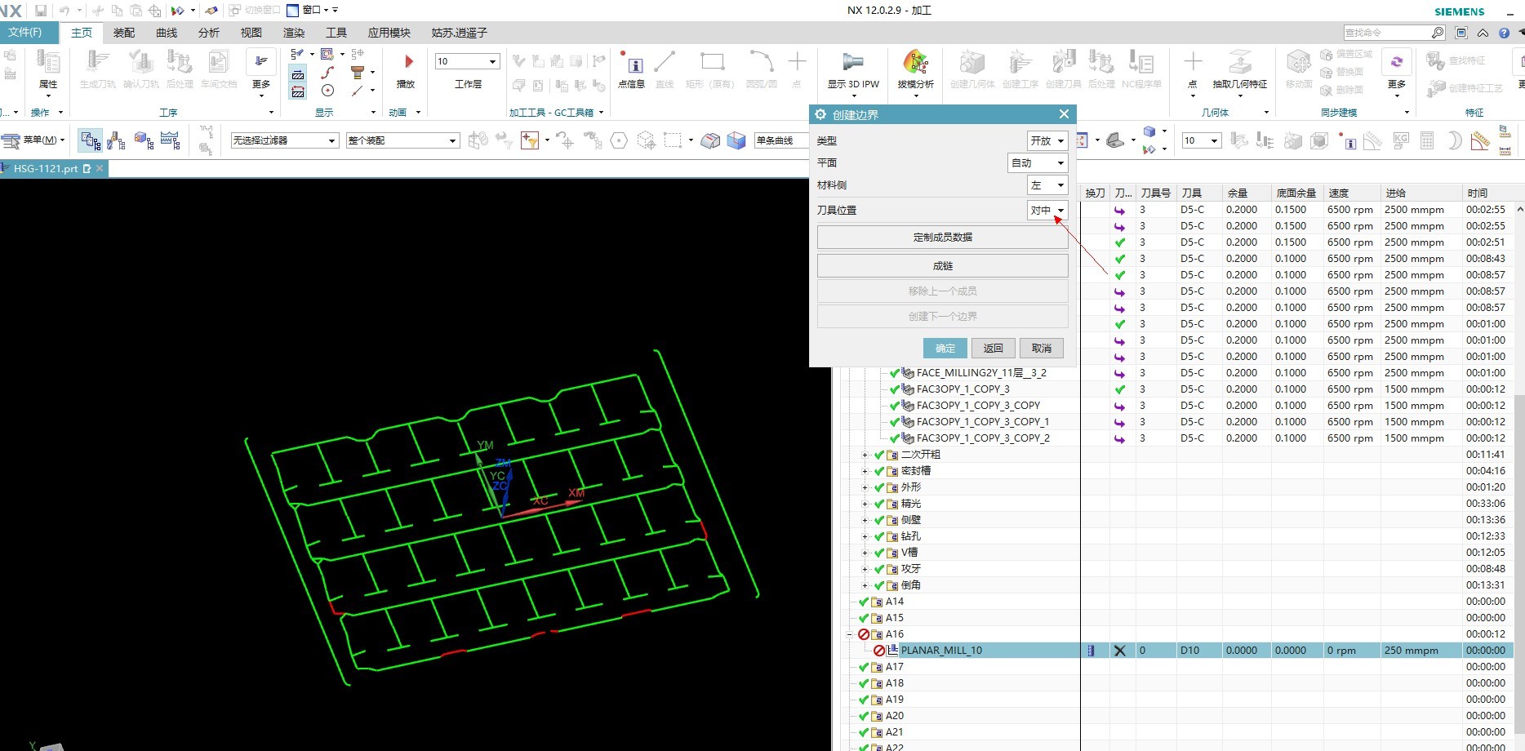1525x751 pixels.
Task: Switch to the 曲线 ribbon tab
Action: [x=167, y=33]
